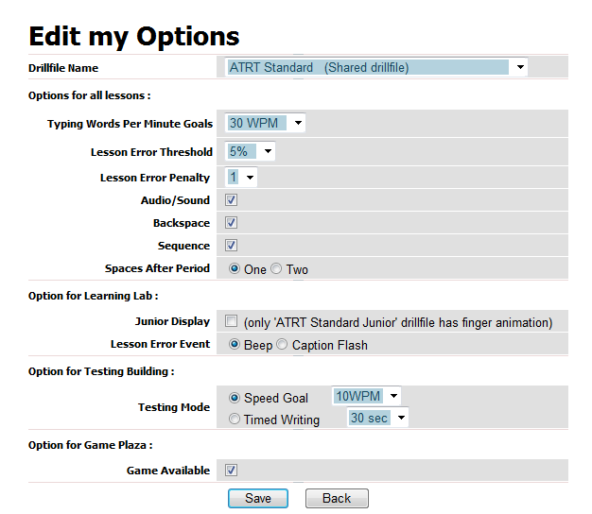The width and height of the screenshot is (592, 514).
Task: Toggle the Game Available checkbox
Action: (232, 470)
